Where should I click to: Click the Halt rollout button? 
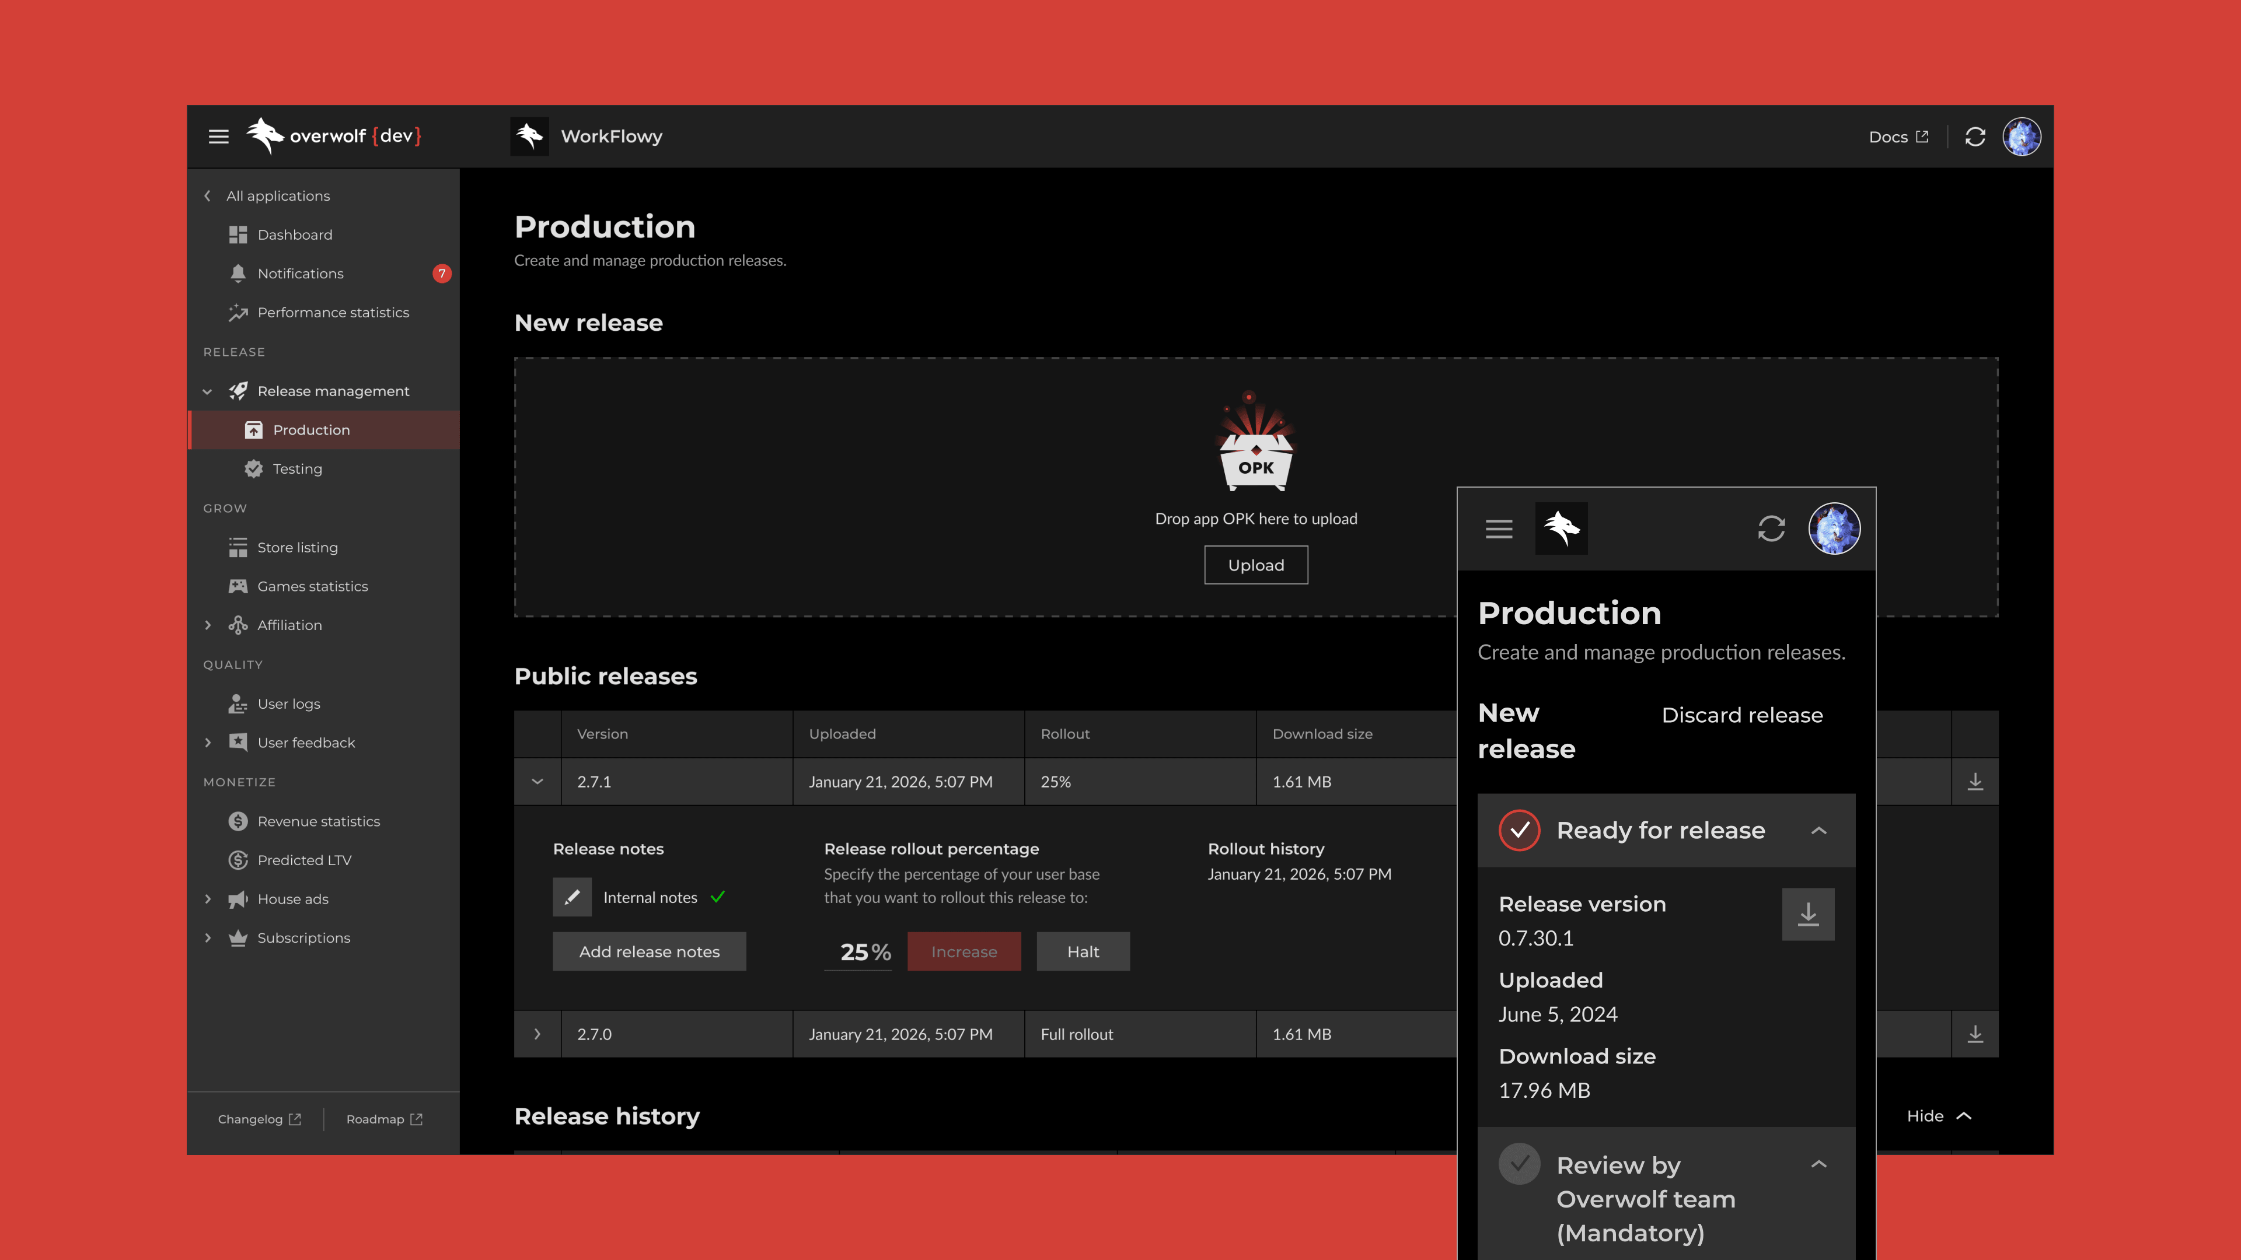pyautogui.click(x=1083, y=951)
